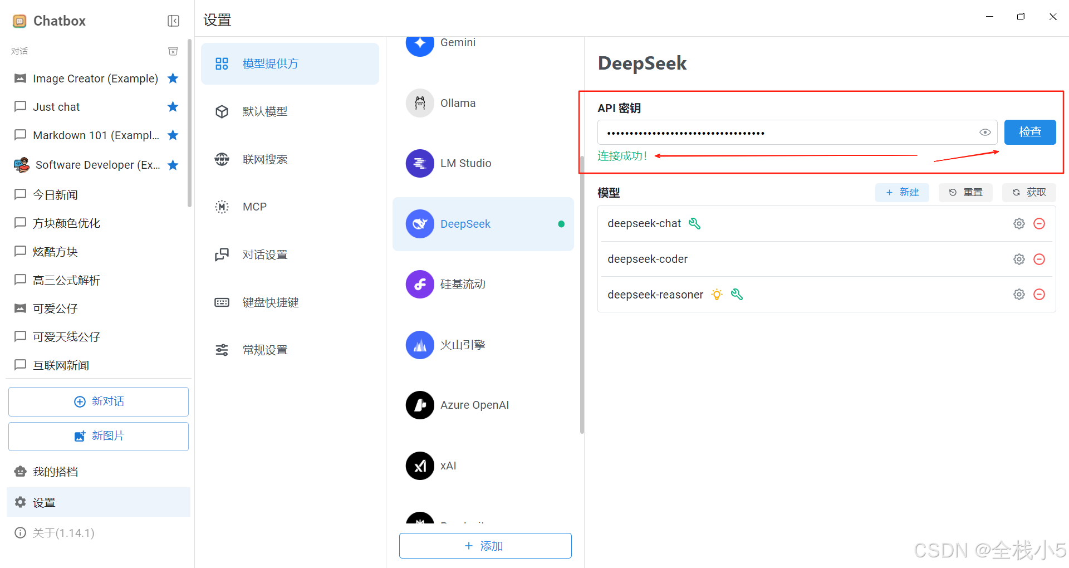Select the Azure OpenAI provider icon
The image size is (1069, 568).
pyautogui.click(x=420, y=405)
